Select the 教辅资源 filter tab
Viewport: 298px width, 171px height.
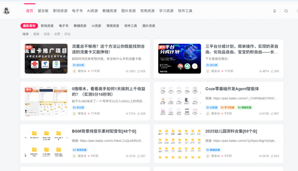(x=80, y=26)
